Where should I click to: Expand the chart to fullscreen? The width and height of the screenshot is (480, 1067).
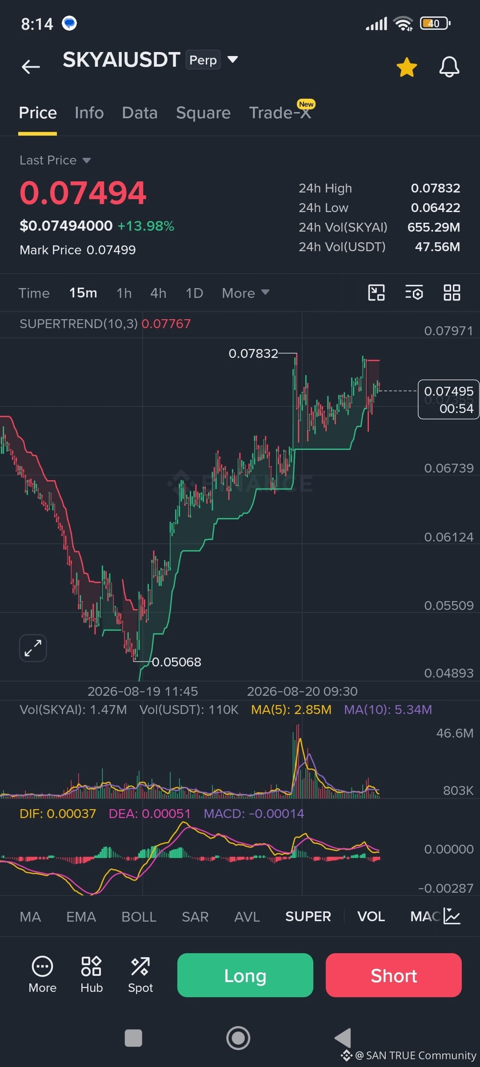tap(33, 648)
